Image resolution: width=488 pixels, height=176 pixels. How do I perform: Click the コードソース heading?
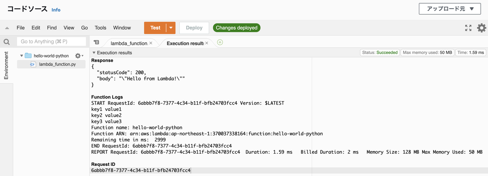coord(27,9)
